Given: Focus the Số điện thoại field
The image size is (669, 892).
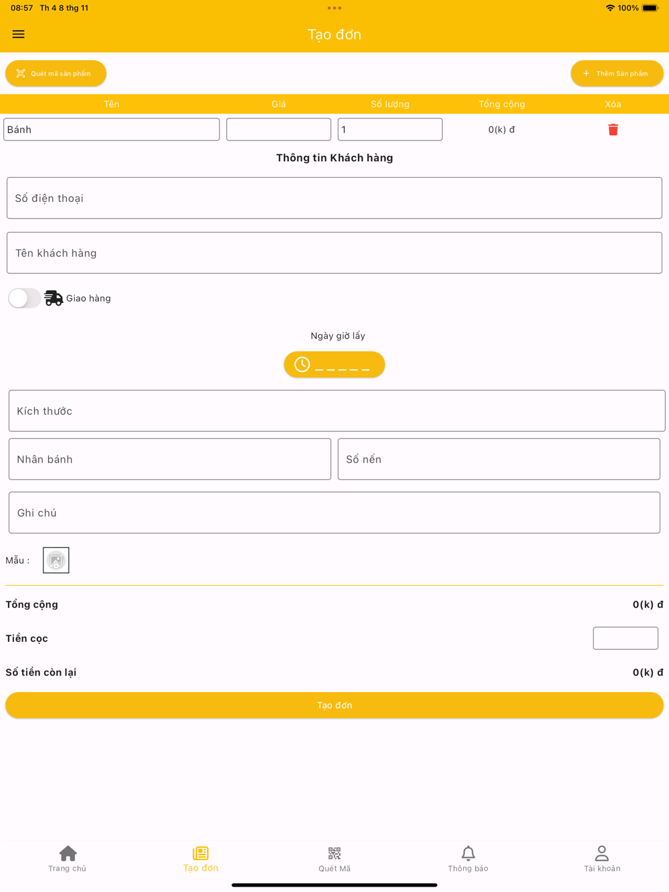Looking at the screenshot, I should coord(334,198).
